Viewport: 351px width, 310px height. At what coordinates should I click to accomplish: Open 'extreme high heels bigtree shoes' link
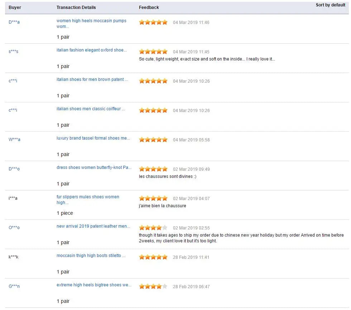coord(94,285)
